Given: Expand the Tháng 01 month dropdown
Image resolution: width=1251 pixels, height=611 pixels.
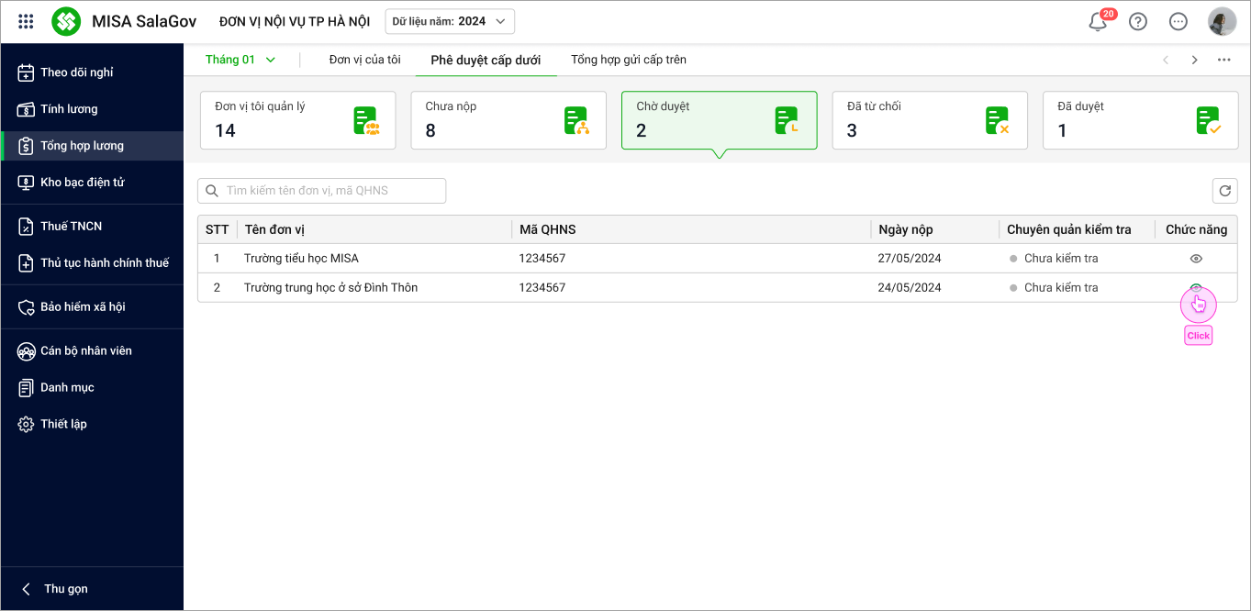Looking at the screenshot, I should [240, 60].
